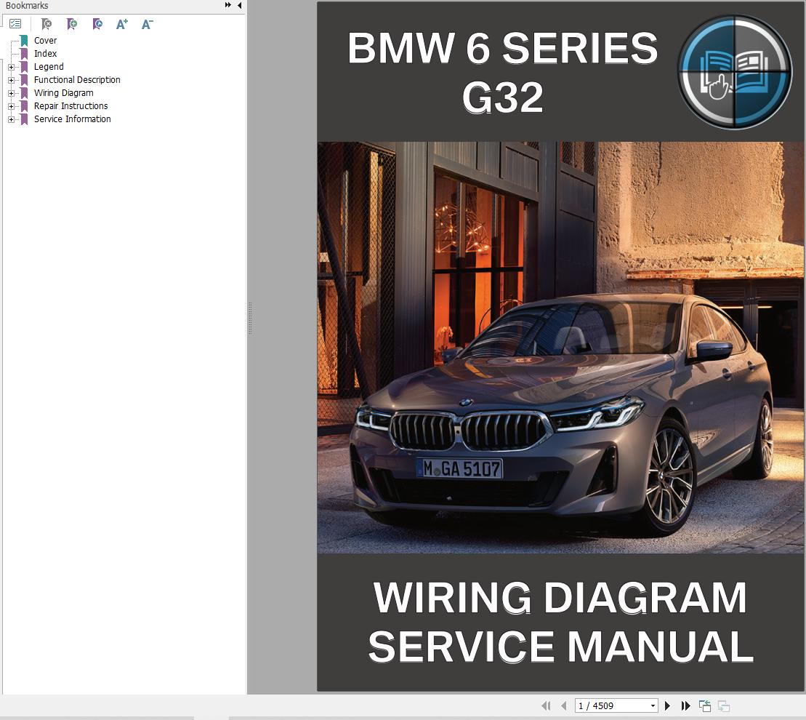This screenshot has height=720, width=806.
Task: Advance to the next page
Action: 666,705
